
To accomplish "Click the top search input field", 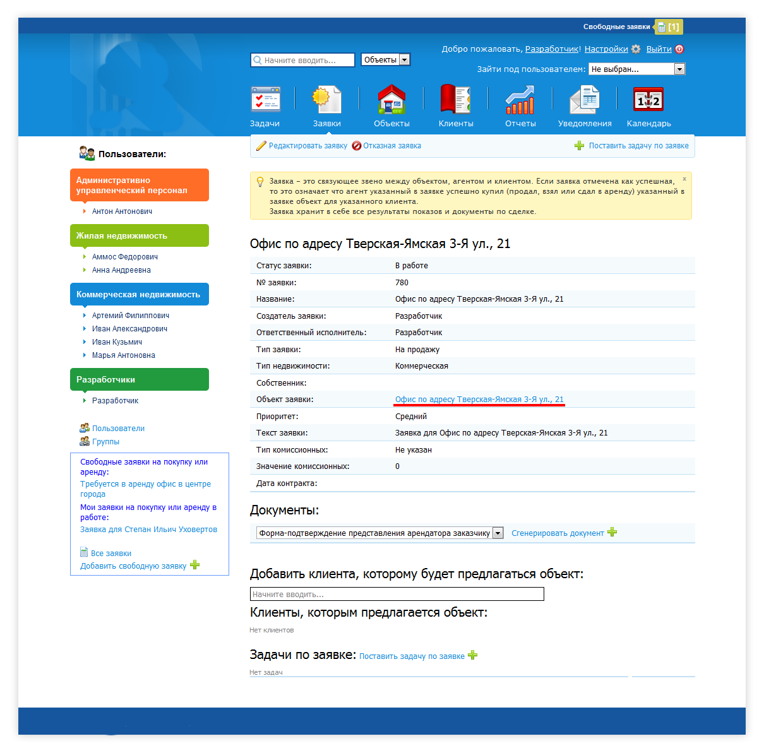I will point(303,60).
